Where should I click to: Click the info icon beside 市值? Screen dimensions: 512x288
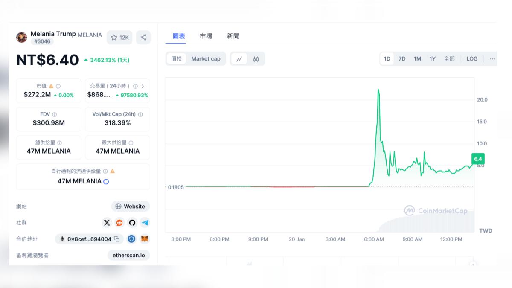[x=58, y=86]
